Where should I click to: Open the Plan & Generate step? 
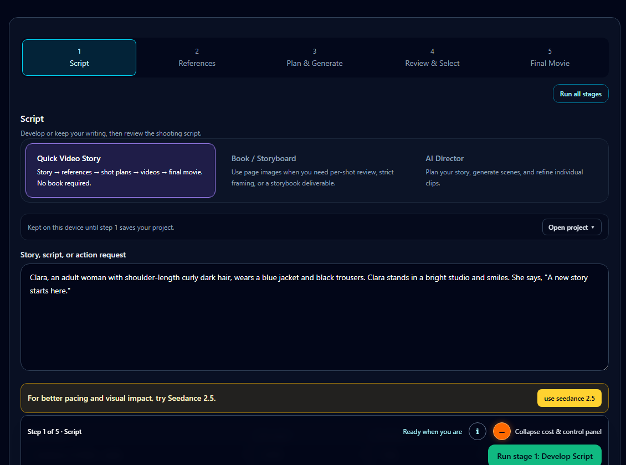point(315,58)
